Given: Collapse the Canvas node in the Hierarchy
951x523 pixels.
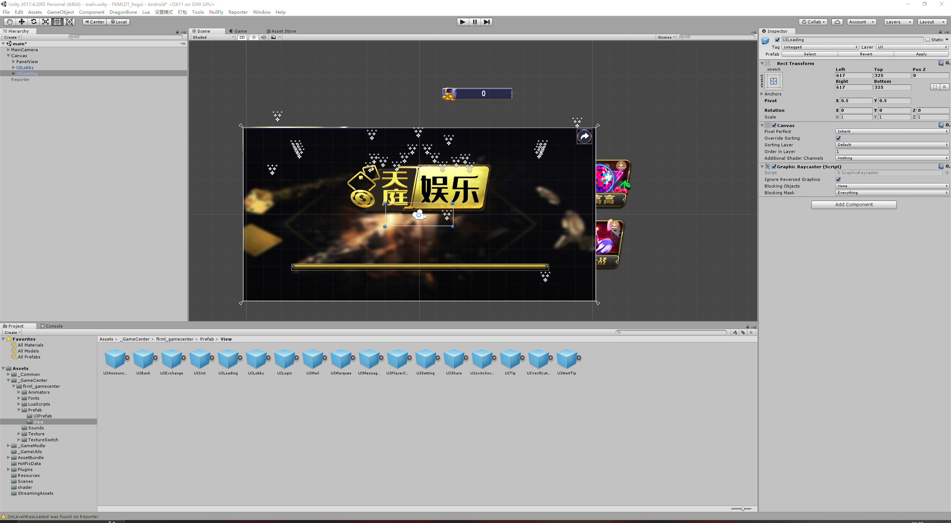Looking at the screenshot, I should [x=8, y=55].
